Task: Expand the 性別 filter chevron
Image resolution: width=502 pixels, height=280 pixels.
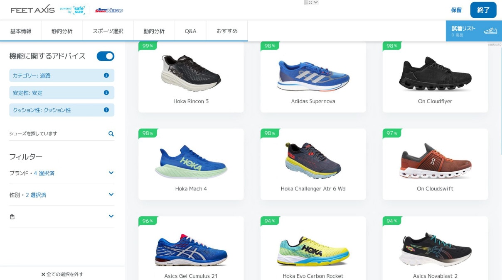Action: [x=111, y=194]
